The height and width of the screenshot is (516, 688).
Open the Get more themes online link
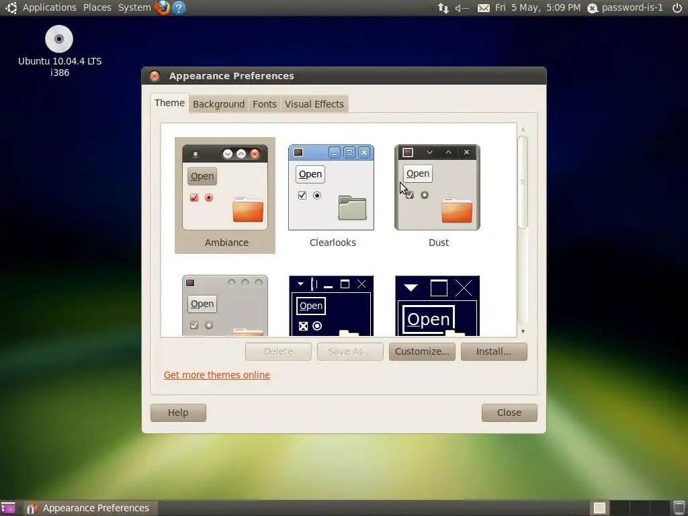[217, 375]
